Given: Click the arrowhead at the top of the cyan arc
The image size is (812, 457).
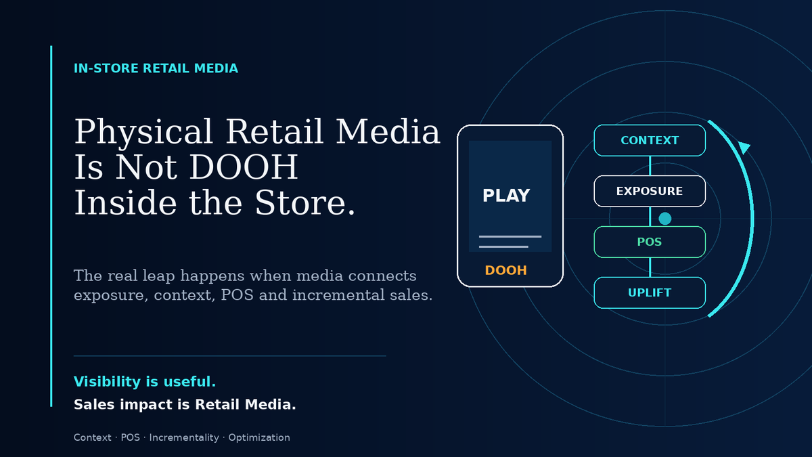Looking at the screenshot, I should click(744, 147).
